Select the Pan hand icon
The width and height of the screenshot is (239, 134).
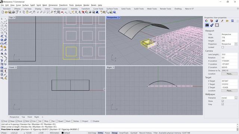pyautogui.click(x=34, y=12)
